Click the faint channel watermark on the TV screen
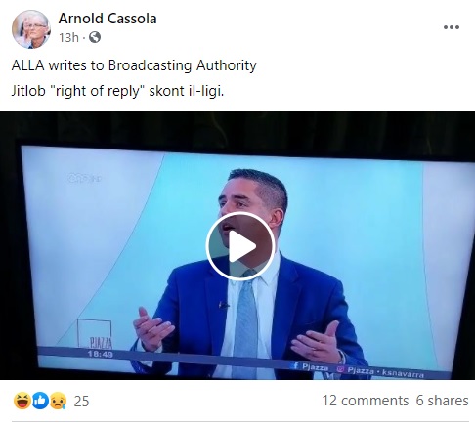The width and height of the screenshot is (475, 425). coord(85,178)
